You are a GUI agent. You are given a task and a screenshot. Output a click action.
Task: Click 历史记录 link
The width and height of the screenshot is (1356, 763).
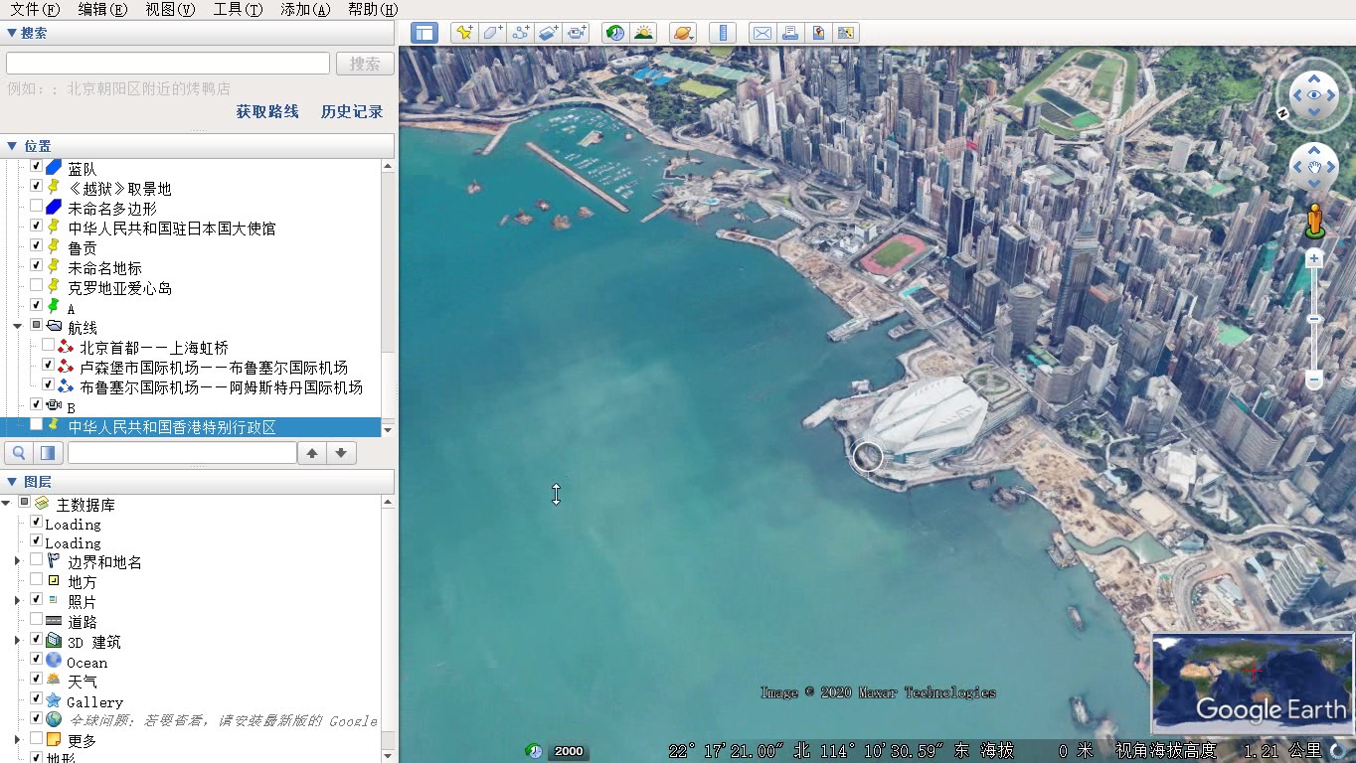pyautogui.click(x=352, y=111)
